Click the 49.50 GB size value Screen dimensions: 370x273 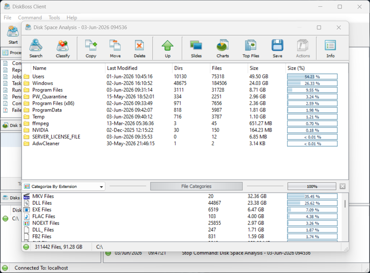coord(259,76)
